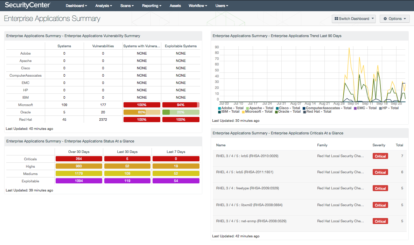Image resolution: width=414 pixels, height=245 pixels.
Task: Toggle Adobe - Total legend swatch
Action: tap(219, 108)
